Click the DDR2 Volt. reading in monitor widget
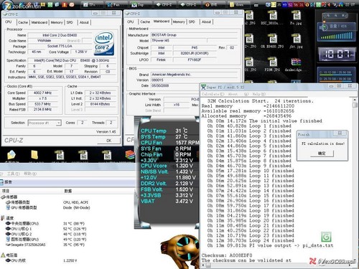This screenshot has height=269, width=359. 167,184
